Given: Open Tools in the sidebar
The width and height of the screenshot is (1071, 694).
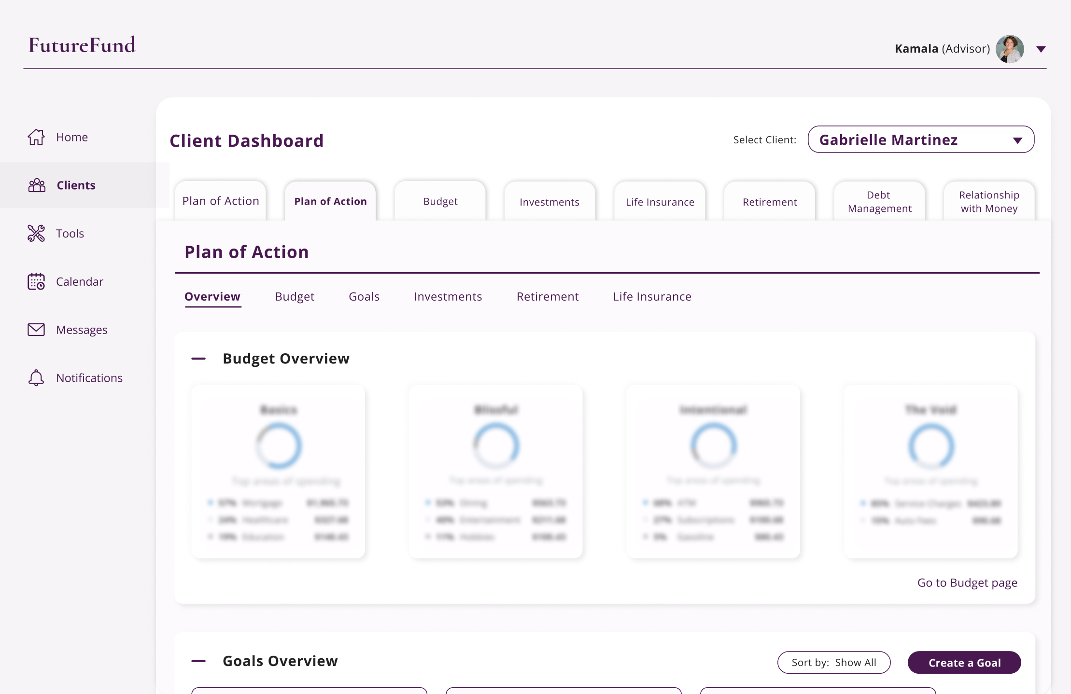Looking at the screenshot, I should (70, 234).
